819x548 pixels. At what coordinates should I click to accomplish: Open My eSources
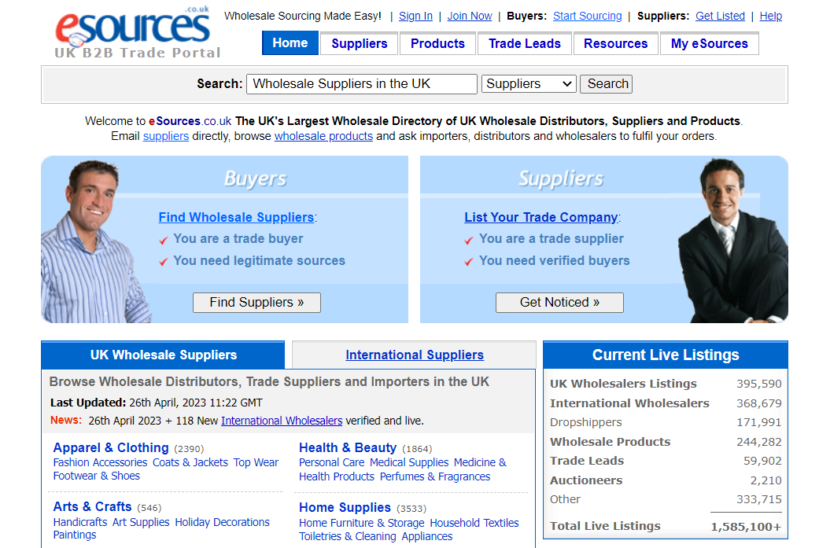pos(709,43)
